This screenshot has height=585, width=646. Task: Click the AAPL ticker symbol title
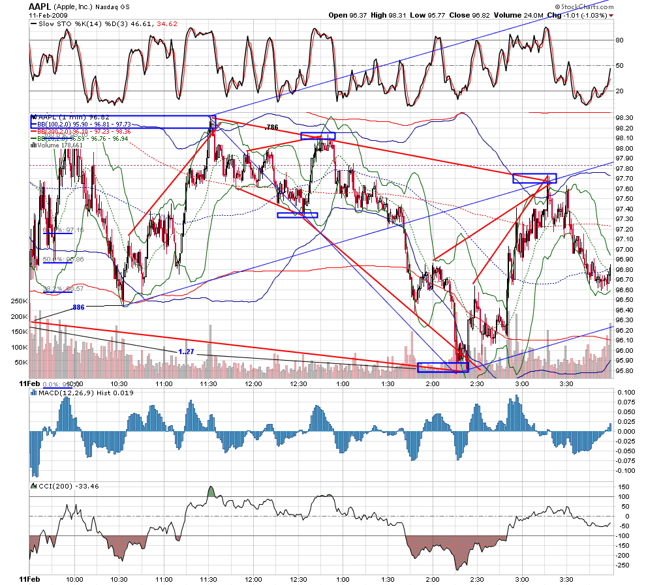click(x=40, y=7)
